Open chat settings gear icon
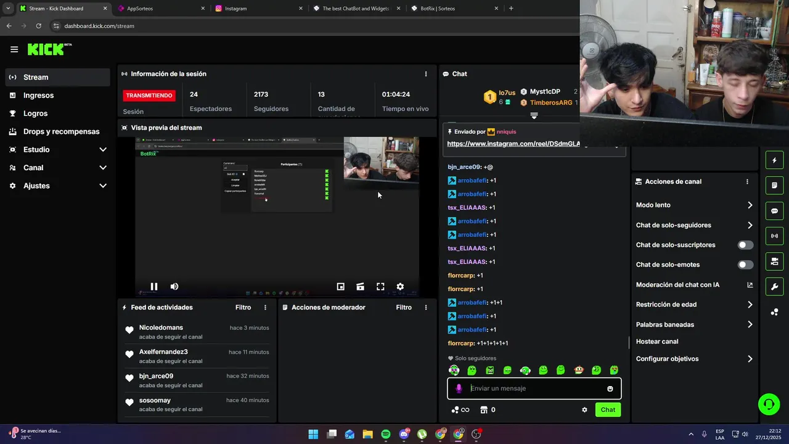Viewport: 789px width, 444px height. pyautogui.click(x=584, y=409)
